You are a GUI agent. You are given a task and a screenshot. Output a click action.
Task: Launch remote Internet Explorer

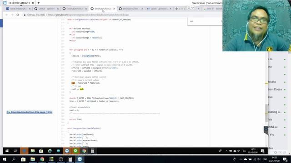(x=50, y=151)
